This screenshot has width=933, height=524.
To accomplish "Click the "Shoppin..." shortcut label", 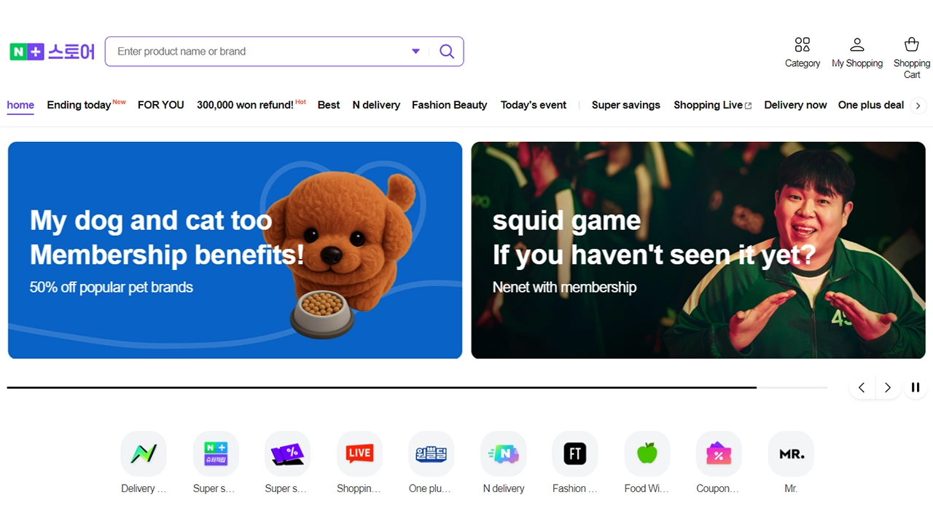I will click(x=359, y=488).
